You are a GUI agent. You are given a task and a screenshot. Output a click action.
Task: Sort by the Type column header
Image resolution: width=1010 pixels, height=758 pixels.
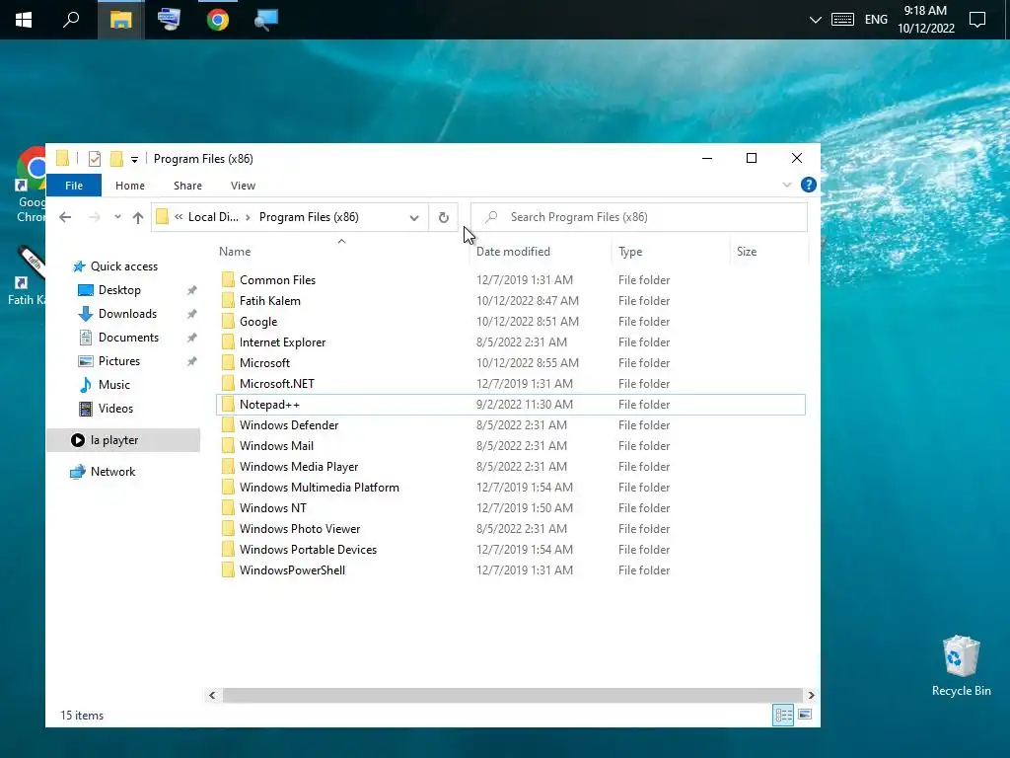tap(630, 252)
